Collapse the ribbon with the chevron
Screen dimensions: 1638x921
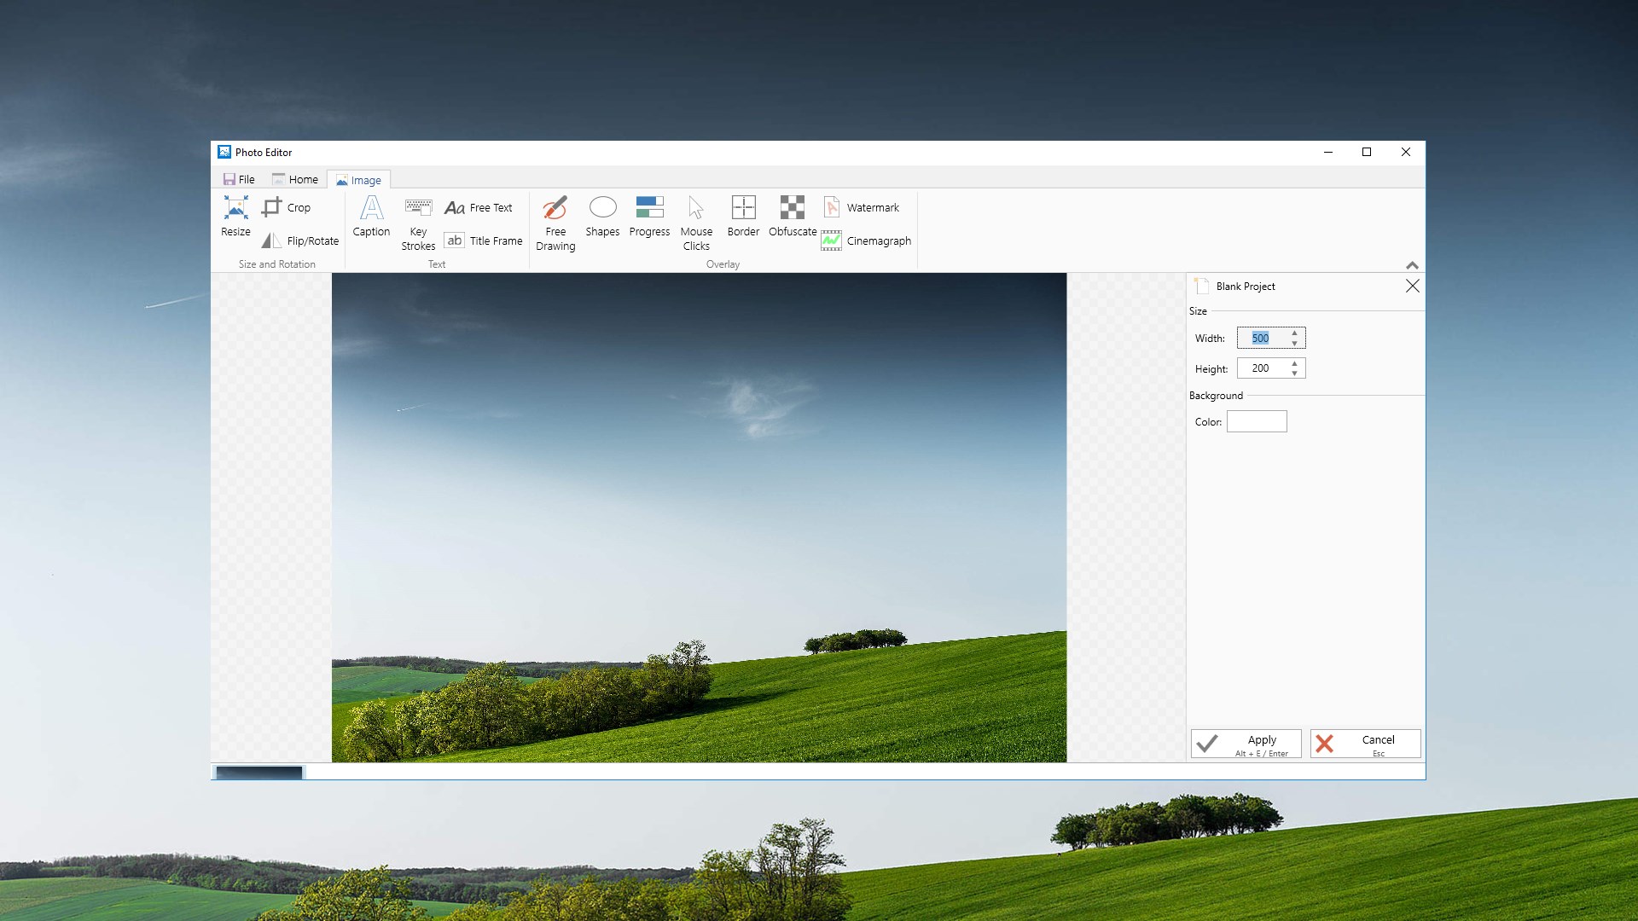(x=1412, y=264)
